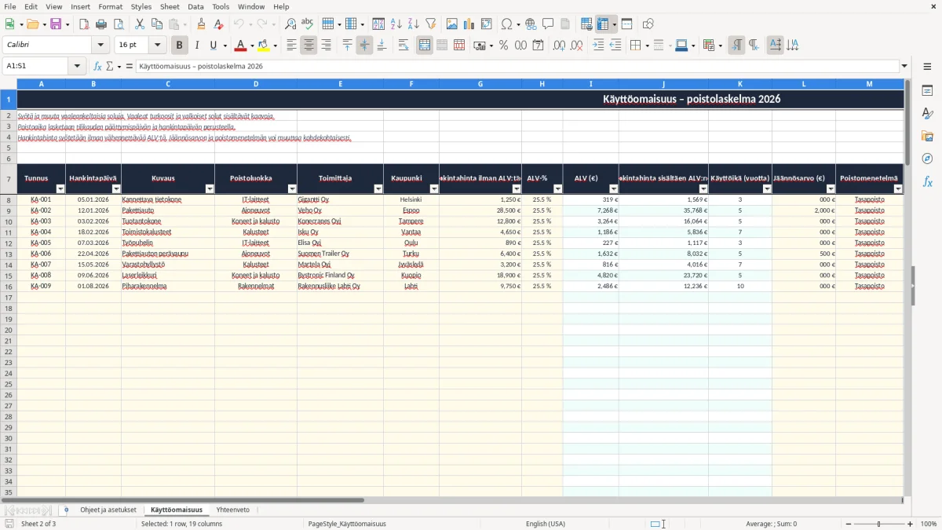This screenshot has width=942, height=530.
Task: Open Sidebar Navigator compass icon
Action: coord(927,159)
